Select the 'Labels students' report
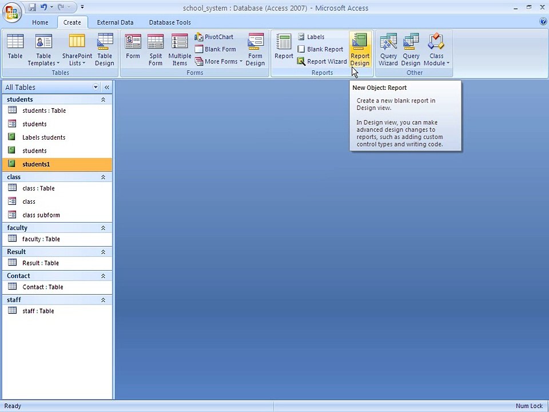This screenshot has width=549, height=412. (57, 137)
